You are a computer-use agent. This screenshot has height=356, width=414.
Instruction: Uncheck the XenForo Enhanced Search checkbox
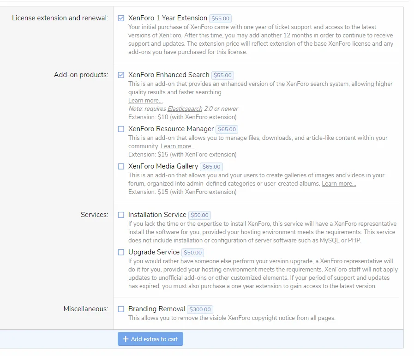[121, 75]
